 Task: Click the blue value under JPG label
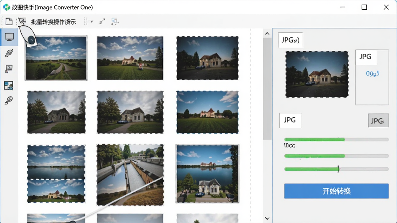373,74
